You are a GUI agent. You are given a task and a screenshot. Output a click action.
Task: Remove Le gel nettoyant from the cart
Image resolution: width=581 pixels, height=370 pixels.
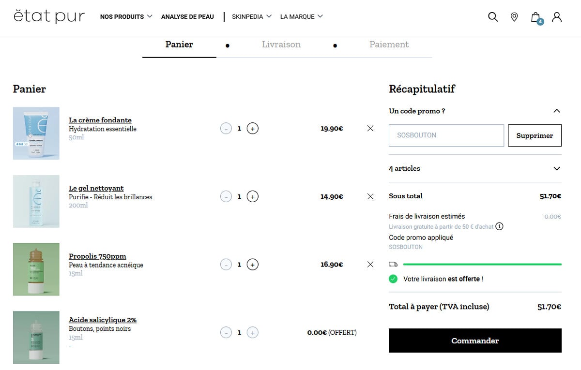pyautogui.click(x=370, y=196)
